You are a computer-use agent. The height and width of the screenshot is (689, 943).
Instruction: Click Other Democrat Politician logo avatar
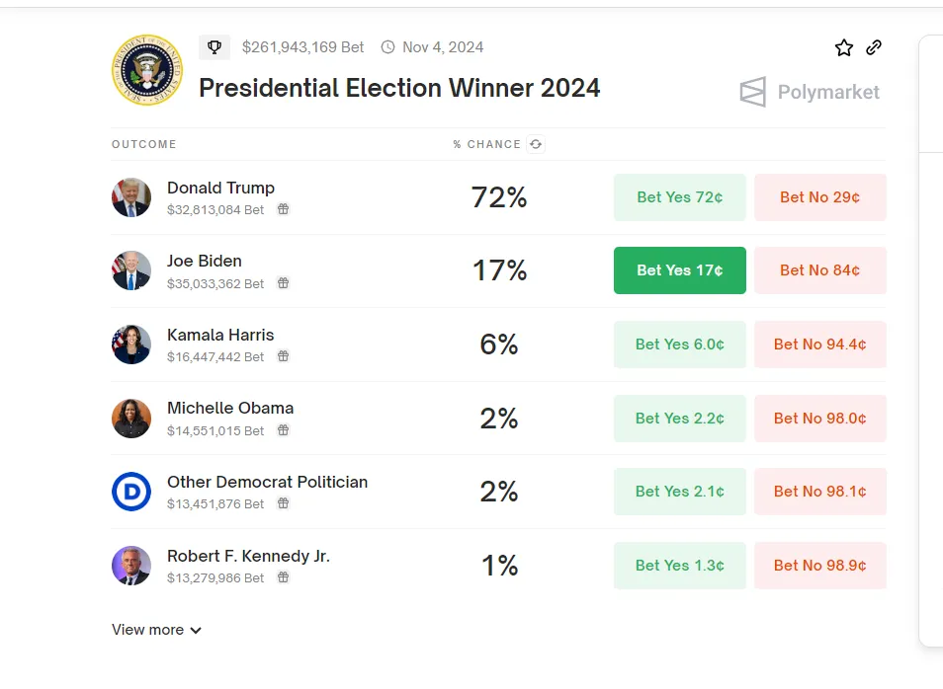131,492
